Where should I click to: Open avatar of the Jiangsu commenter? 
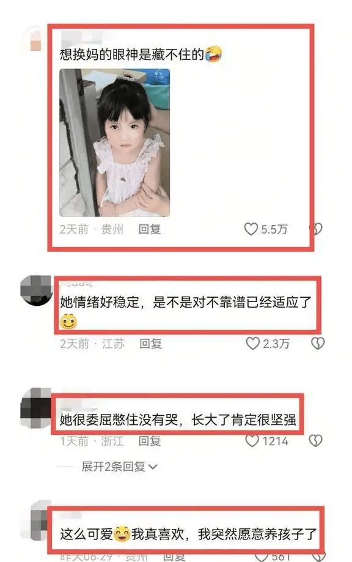click(37, 290)
